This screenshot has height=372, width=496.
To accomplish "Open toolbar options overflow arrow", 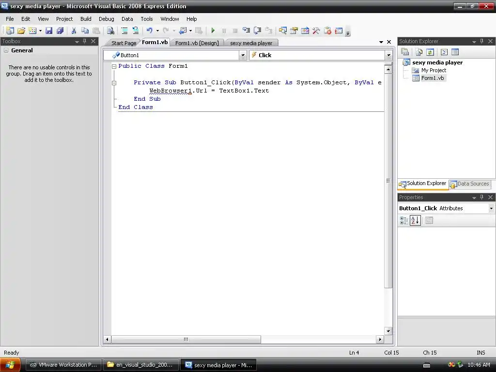I will tap(348, 32).
